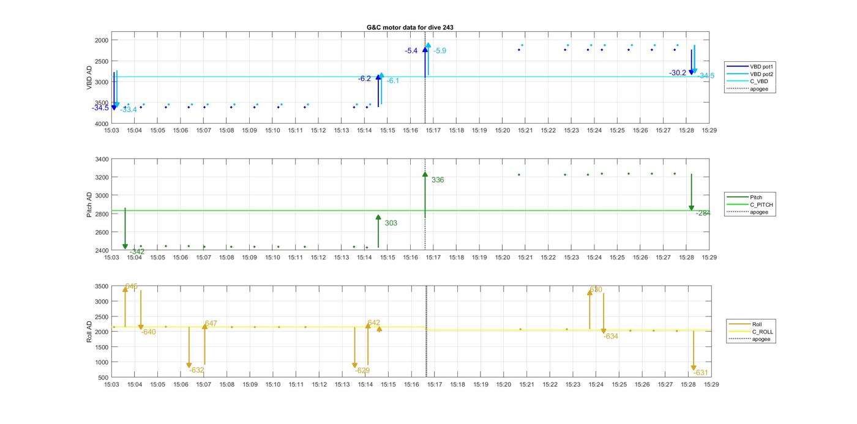Viewport: 857px width, 424px height.
Task: Click the "-5.4" VBD data label
Action: point(411,51)
